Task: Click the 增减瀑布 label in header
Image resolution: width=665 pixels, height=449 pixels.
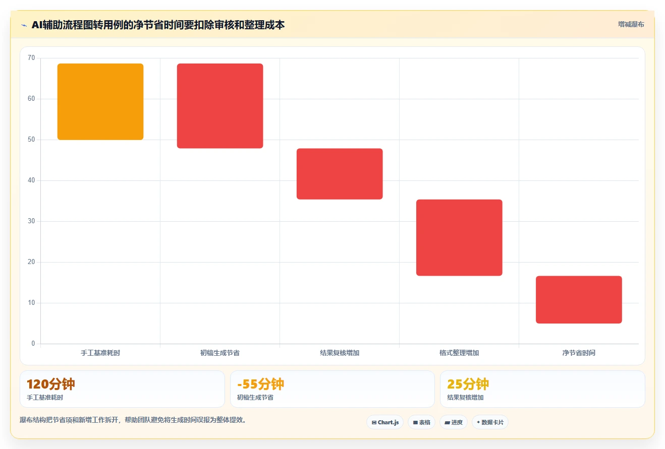Action: pyautogui.click(x=631, y=24)
